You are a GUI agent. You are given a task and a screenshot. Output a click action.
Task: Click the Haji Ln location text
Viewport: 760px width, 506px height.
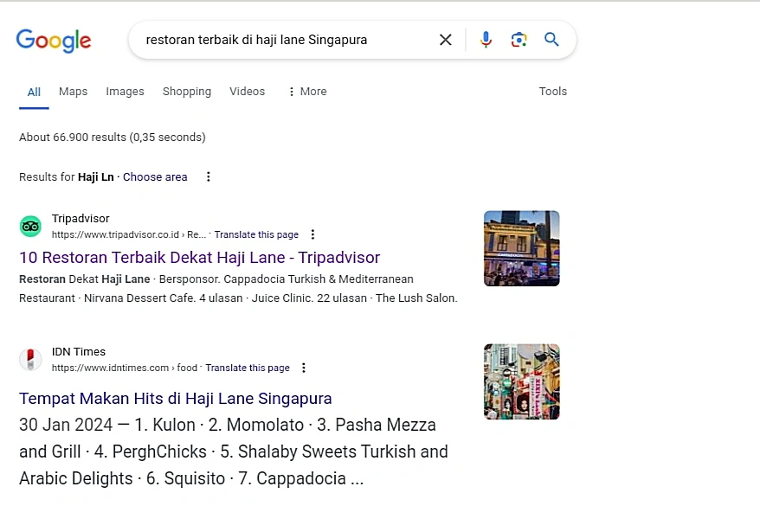pyautogui.click(x=95, y=177)
